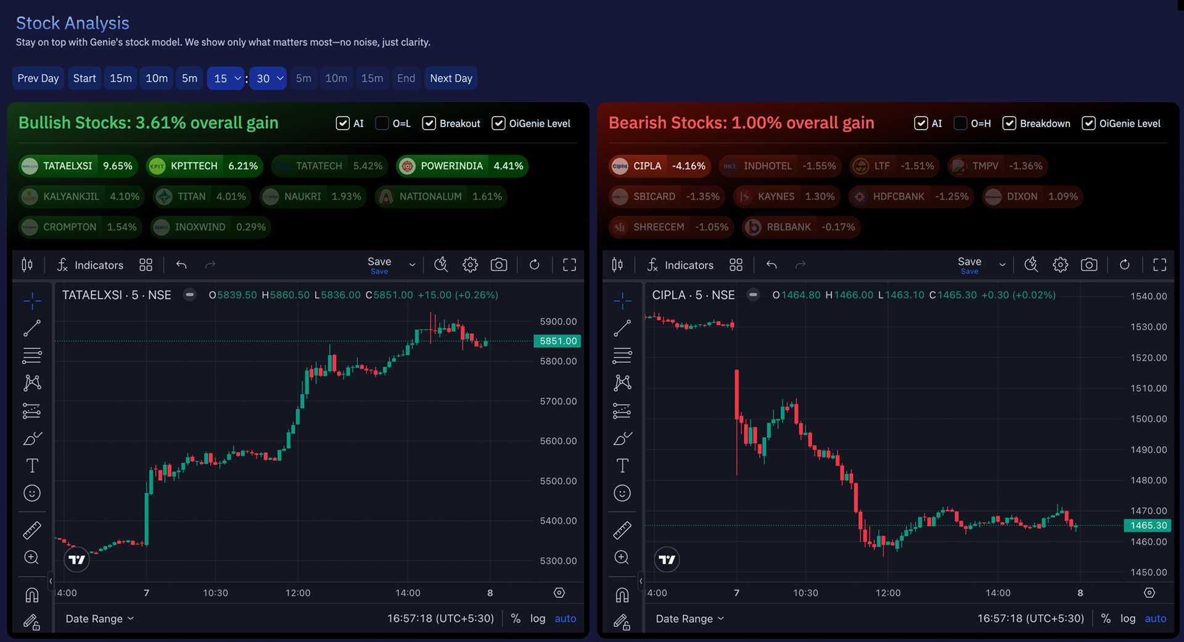Expand the Date Range selector on the CIPLA chart

click(x=689, y=618)
